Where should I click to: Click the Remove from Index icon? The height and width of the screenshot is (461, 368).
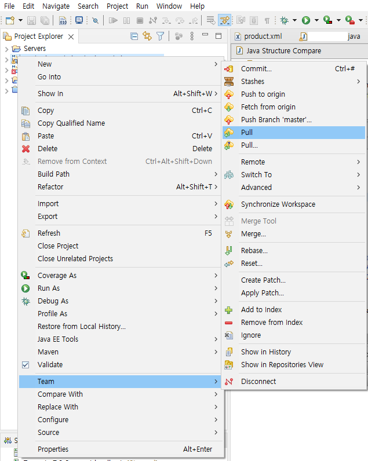click(229, 323)
